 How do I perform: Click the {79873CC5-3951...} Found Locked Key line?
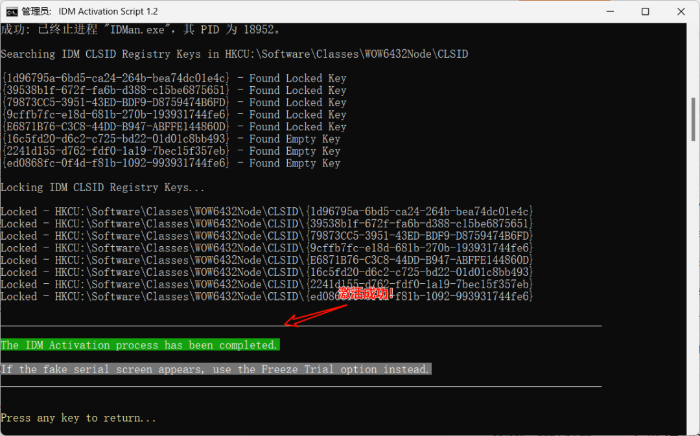tap(174, 102)
